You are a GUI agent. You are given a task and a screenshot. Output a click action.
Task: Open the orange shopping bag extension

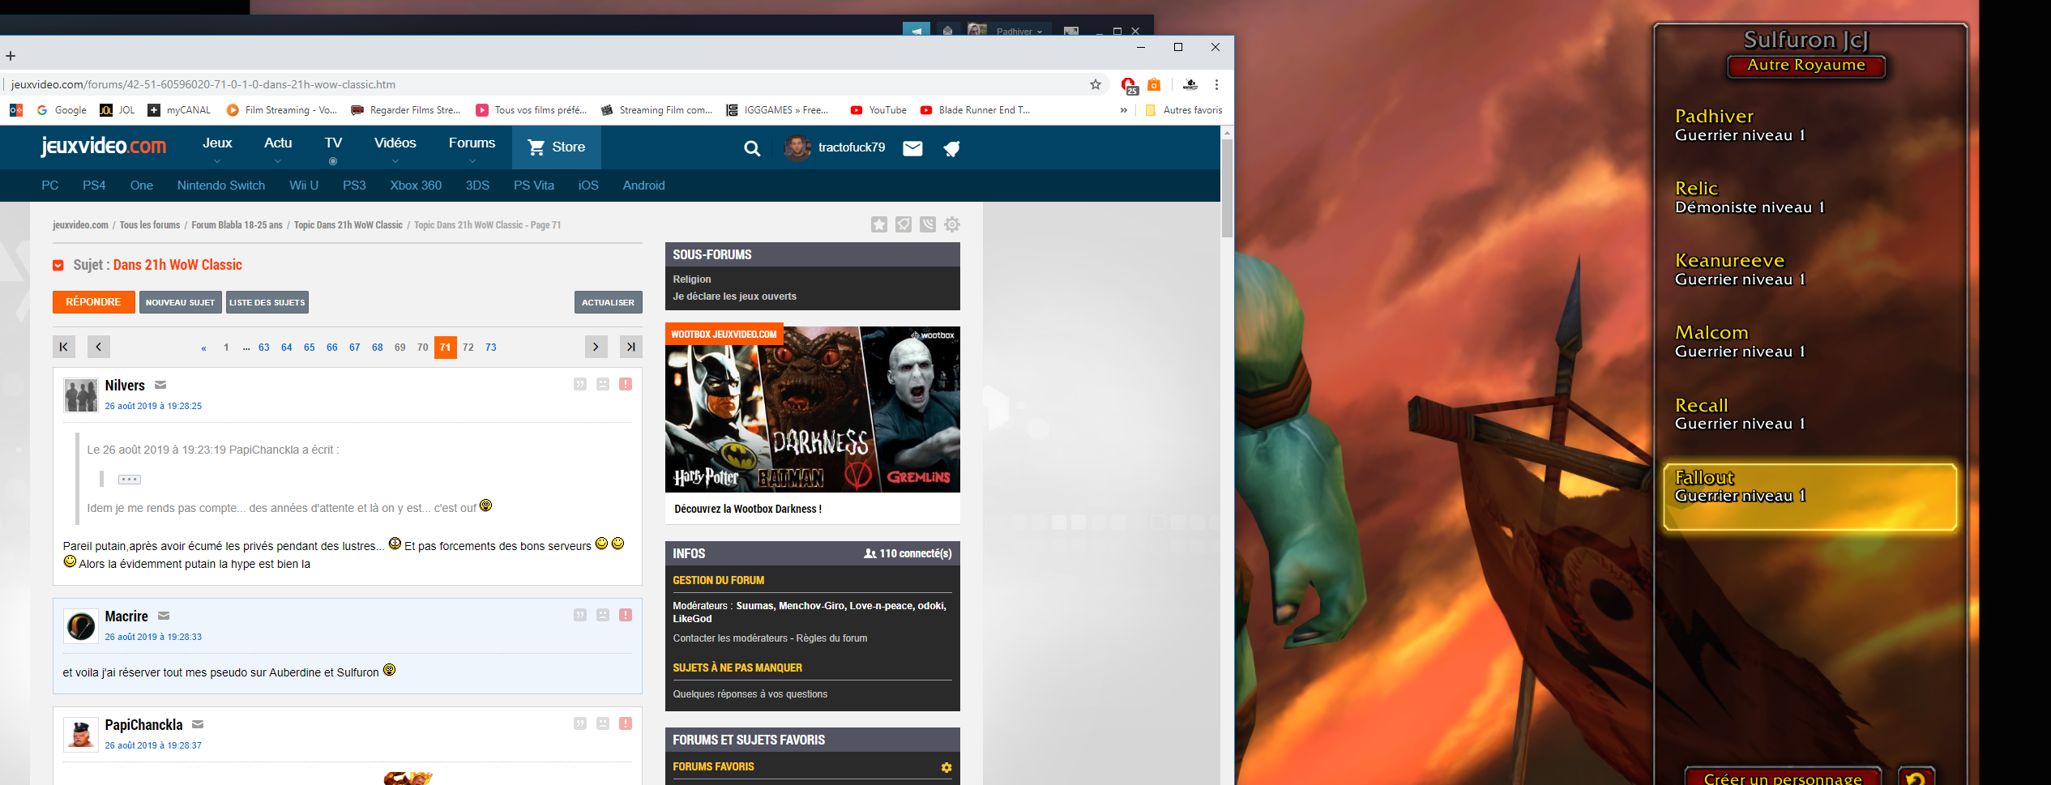[1154, 84]
